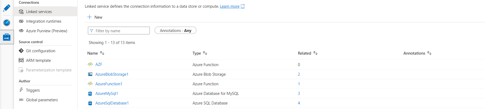This screenshot has height=109, width=485.
Task: Select the Manage toolbox icon in left rail
Action: (7, 37)
